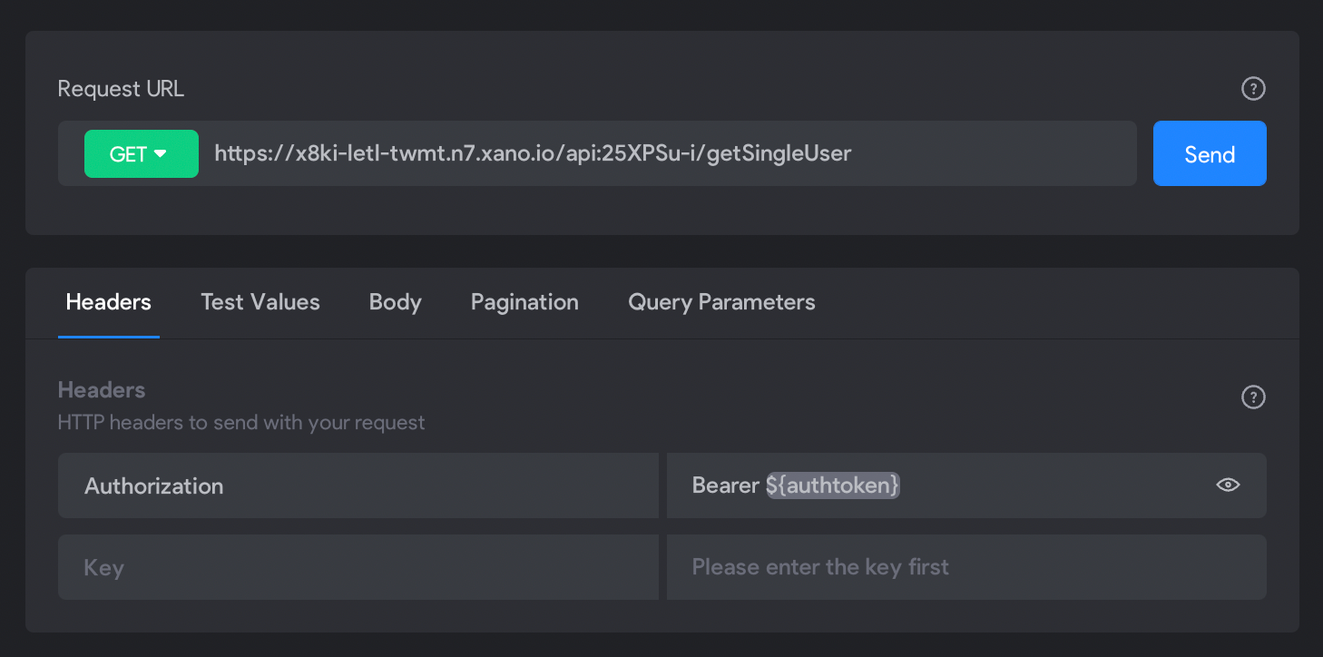Send the API request

point(1210,153)
